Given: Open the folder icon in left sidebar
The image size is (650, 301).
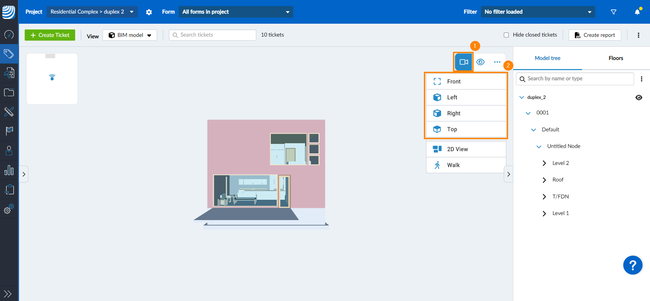Looking at the screenshot, I should point(9,92).
